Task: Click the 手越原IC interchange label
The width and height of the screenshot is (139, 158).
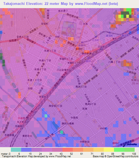Action: pos(20,126)
